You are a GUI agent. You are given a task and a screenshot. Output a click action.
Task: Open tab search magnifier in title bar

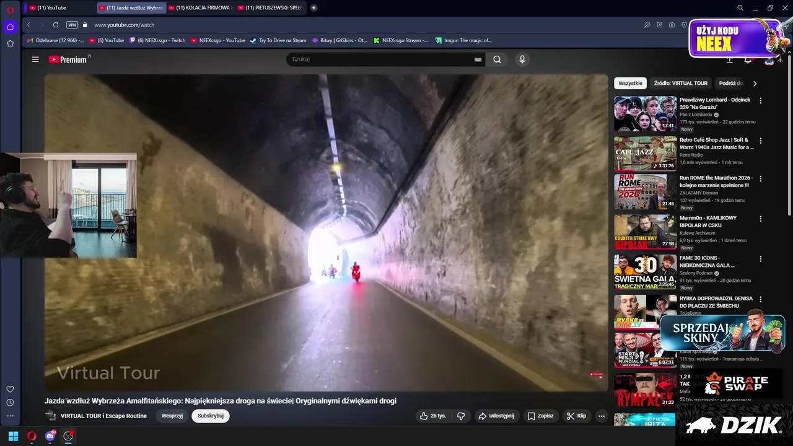tap(740, 8)
